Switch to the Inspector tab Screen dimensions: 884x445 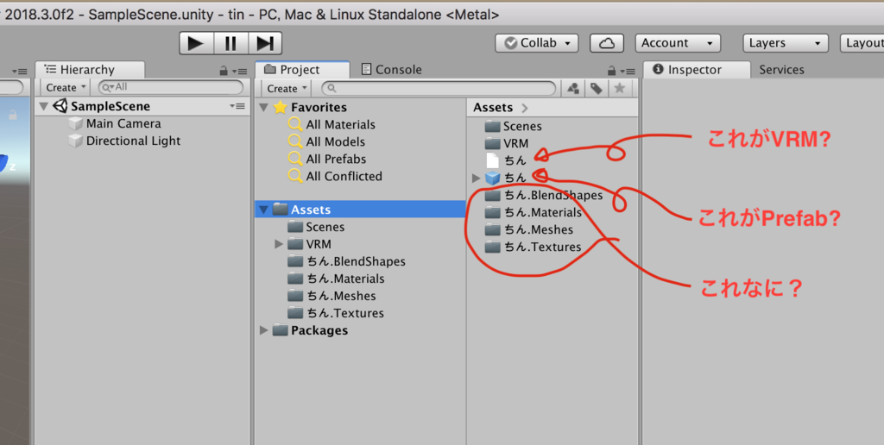pos(697,69)
